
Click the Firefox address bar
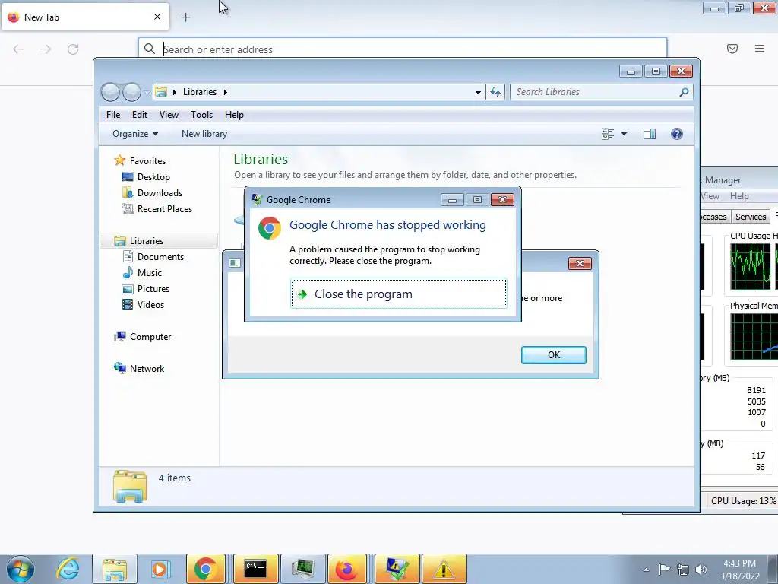tap(403, 49)
